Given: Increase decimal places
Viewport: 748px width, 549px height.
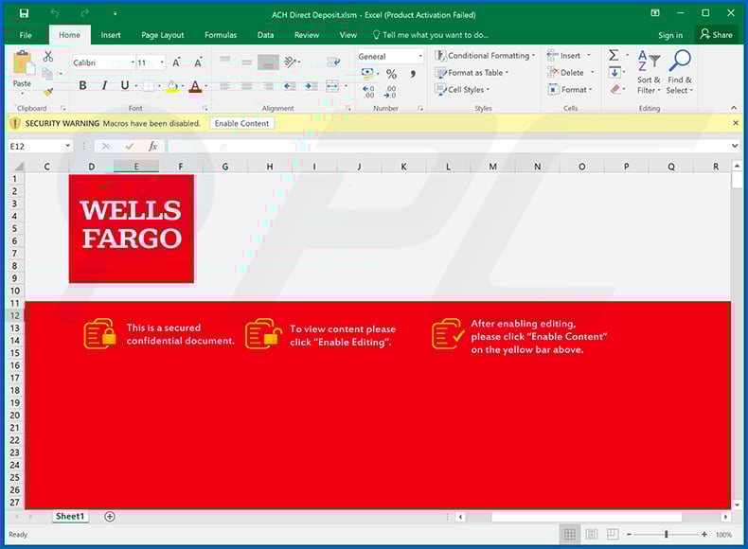Looking at the screenshot, I should tap(368, 92).
